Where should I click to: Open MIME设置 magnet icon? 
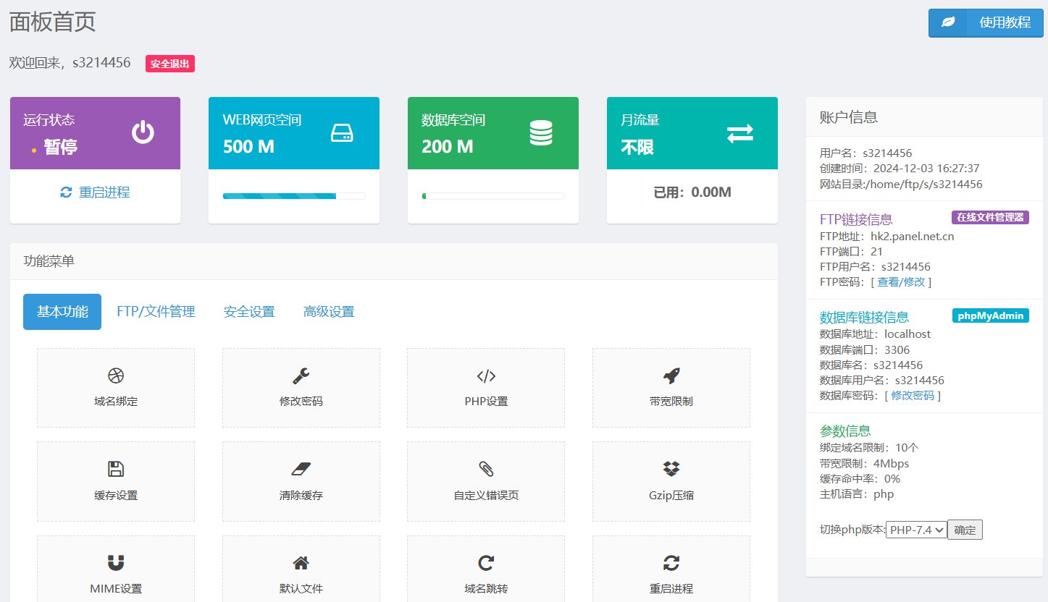pyautogui.click(x=116, y=562)
